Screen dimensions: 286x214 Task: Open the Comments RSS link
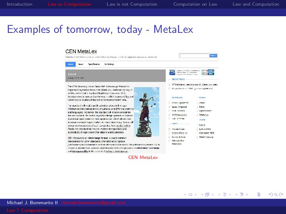click(x=207, y=133)
